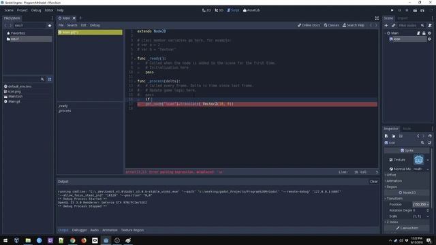Toggle lock on Main node
436x245 pixels.
click(x=424, y=33)
